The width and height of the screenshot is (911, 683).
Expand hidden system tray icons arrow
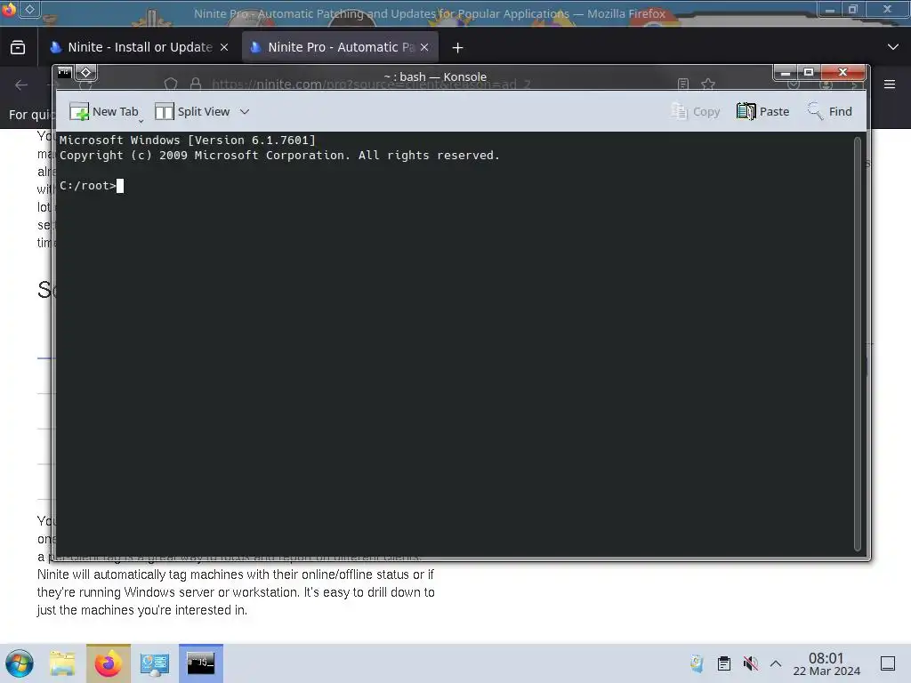776,663
